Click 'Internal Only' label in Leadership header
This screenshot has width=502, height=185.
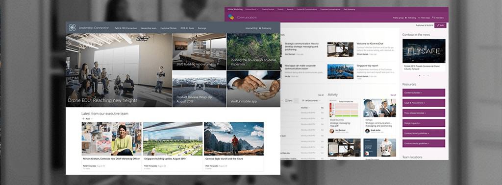click(251, 28)
